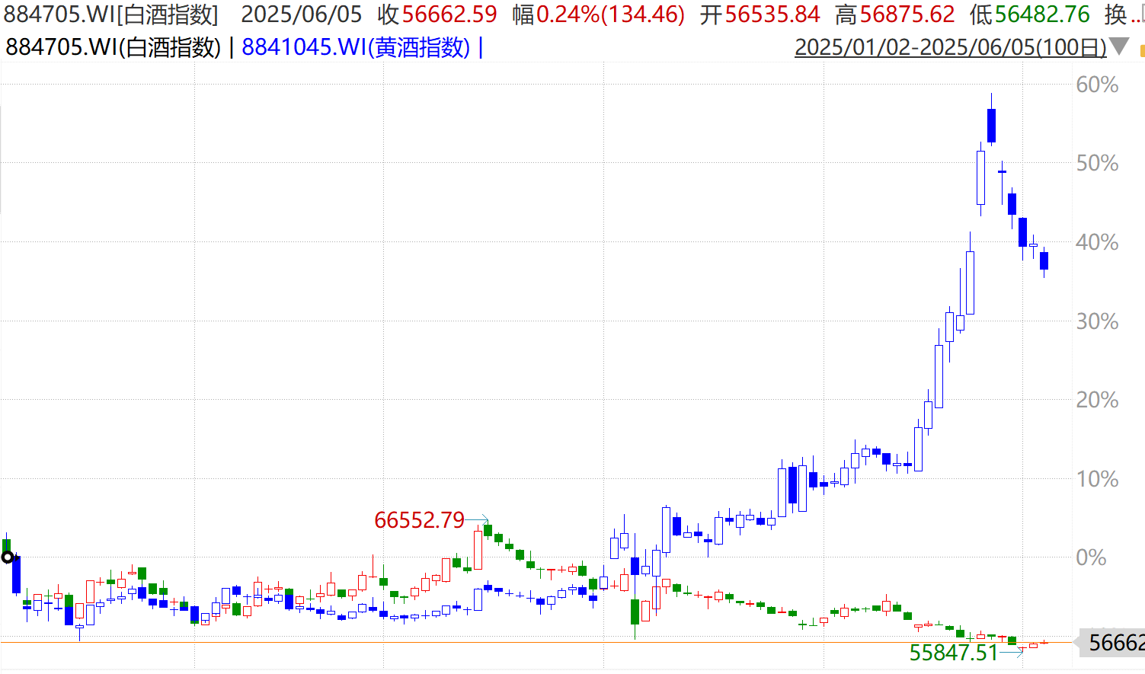Click the 0% axis label
Viewport: 1145px width, 674px height.
coord(1091,557)
